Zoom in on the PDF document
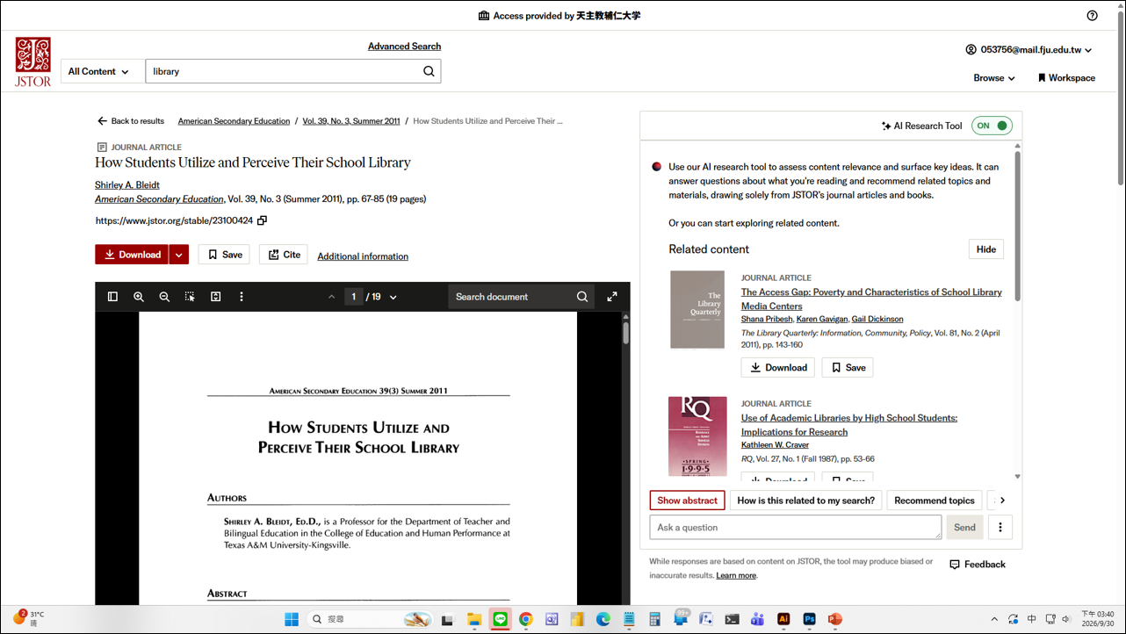This screenshot has height=634, width=1126. (139, 297)
